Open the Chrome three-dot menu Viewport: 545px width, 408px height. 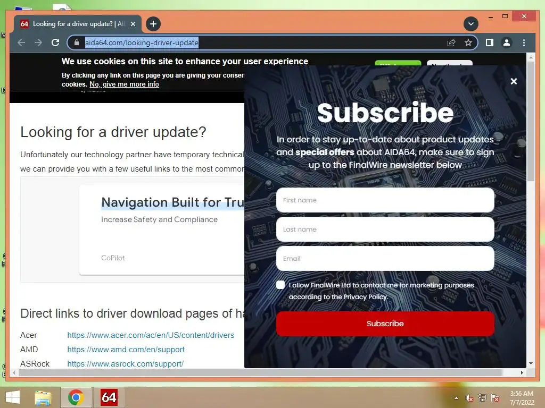click(524, 42)
